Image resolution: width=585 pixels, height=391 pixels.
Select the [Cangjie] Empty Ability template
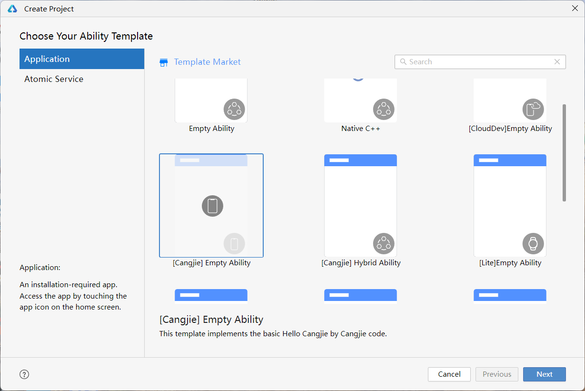(211, 206)
